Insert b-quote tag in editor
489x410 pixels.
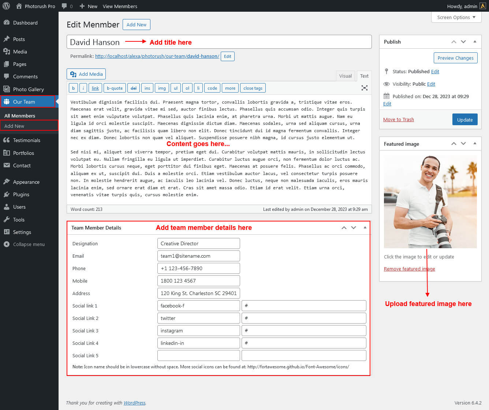click(x=115, y=88)
